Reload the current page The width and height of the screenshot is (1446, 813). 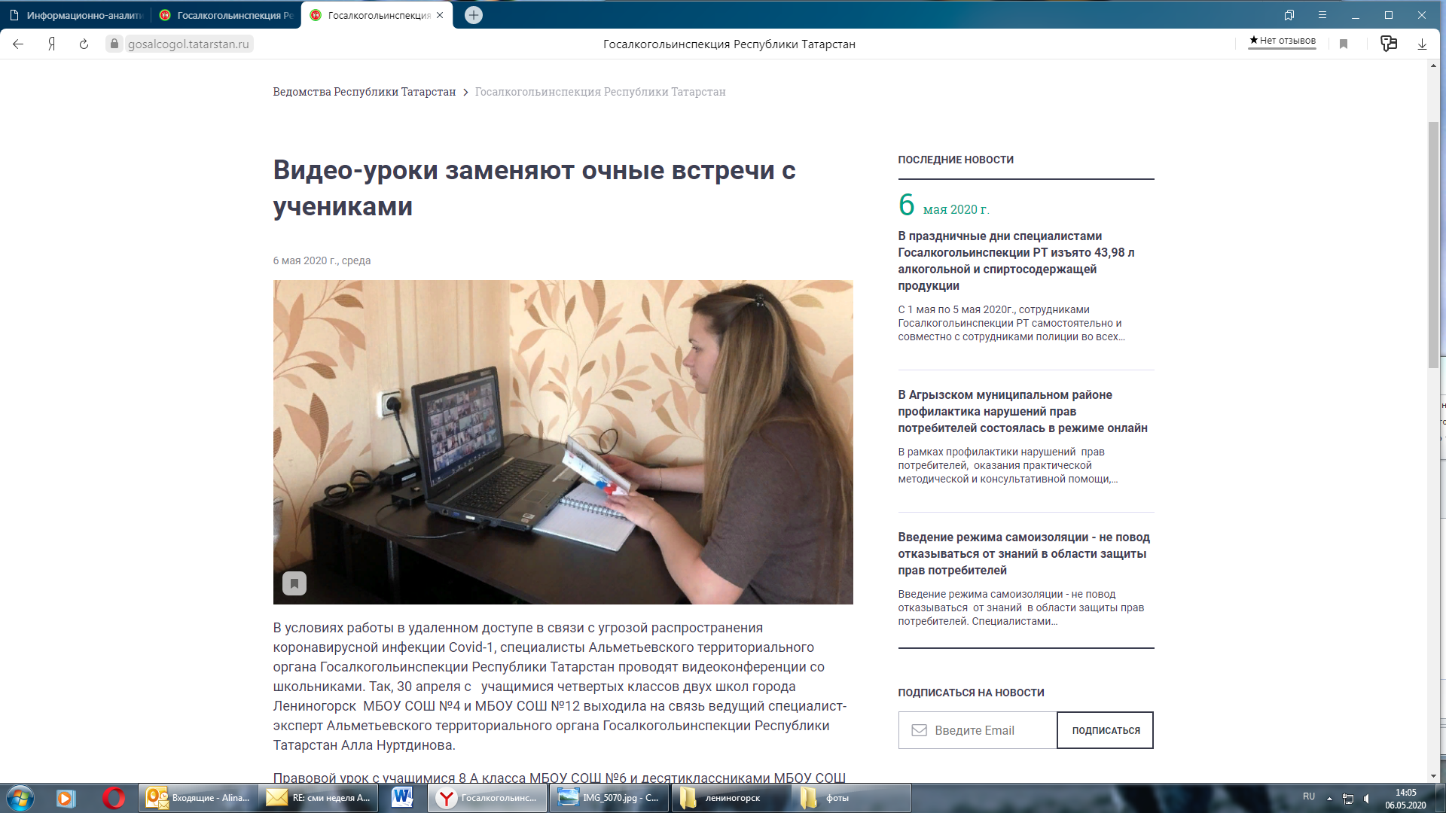(x=84, y=44)
